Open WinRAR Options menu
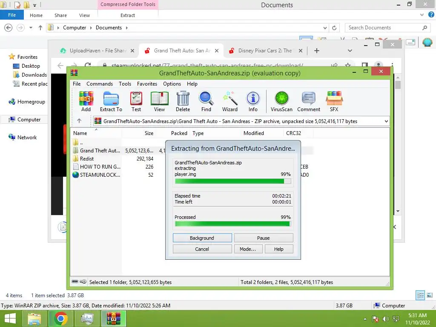Image resolution: width=436 pixels, height=327 pixels. coord(172,84)
